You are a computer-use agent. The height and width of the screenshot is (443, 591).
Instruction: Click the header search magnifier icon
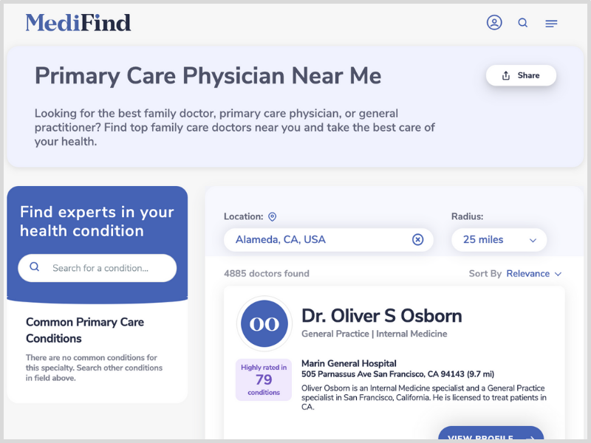[523, 23]
